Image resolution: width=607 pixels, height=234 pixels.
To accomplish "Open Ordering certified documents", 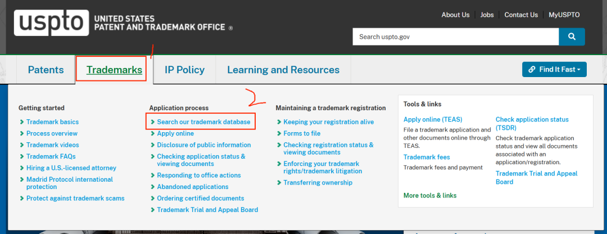I will [201, 198].
